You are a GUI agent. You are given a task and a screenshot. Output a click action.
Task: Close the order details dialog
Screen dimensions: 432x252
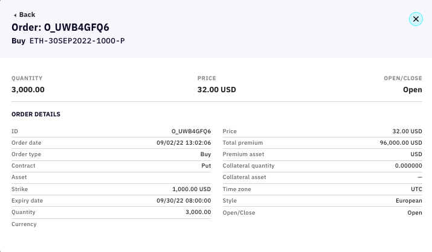click(x=416, y=19)
